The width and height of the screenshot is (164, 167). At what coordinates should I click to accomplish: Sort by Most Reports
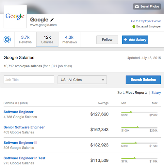(x=137, y=93)
